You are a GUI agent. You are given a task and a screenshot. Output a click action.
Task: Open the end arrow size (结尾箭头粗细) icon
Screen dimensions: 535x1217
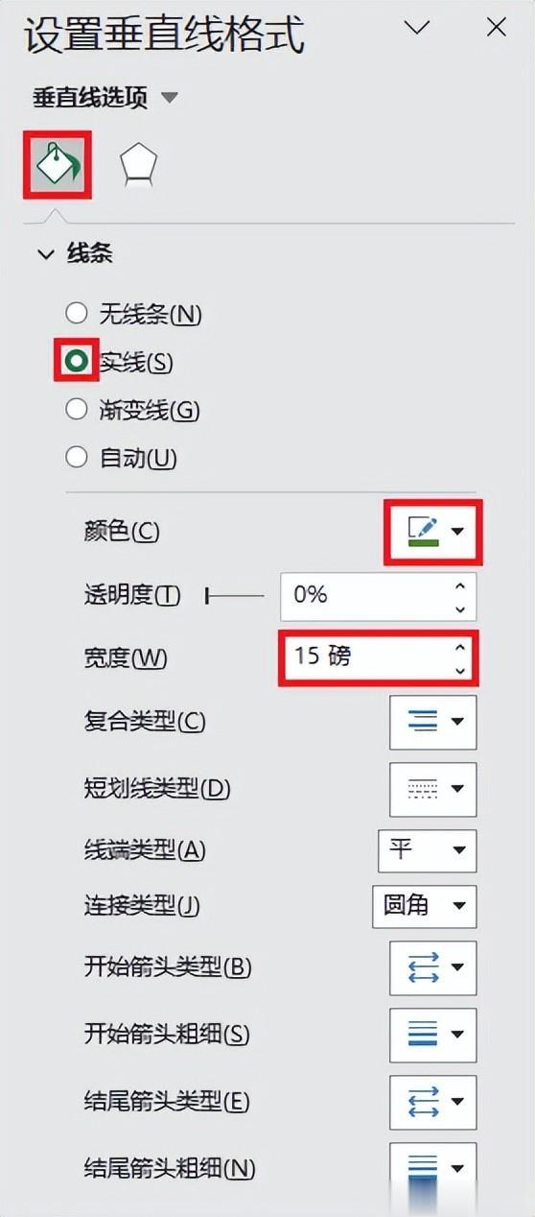click(x=433, y=1167)
